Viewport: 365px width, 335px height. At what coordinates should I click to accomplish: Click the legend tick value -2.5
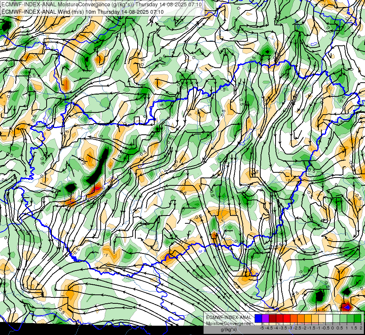coord(297,328)
